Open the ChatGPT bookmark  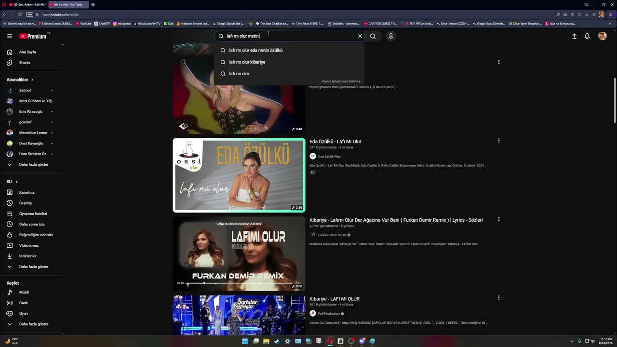point(102,24)
